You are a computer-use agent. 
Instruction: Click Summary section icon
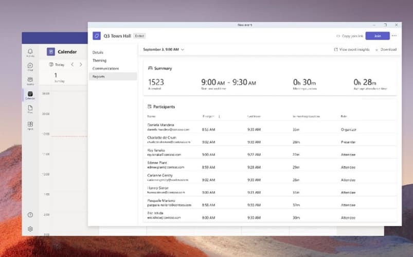click(150, 68)
